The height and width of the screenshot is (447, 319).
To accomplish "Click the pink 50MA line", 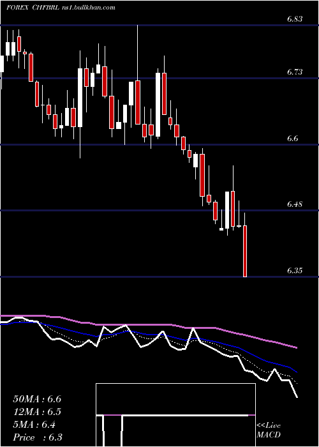I will pos(149,324).
